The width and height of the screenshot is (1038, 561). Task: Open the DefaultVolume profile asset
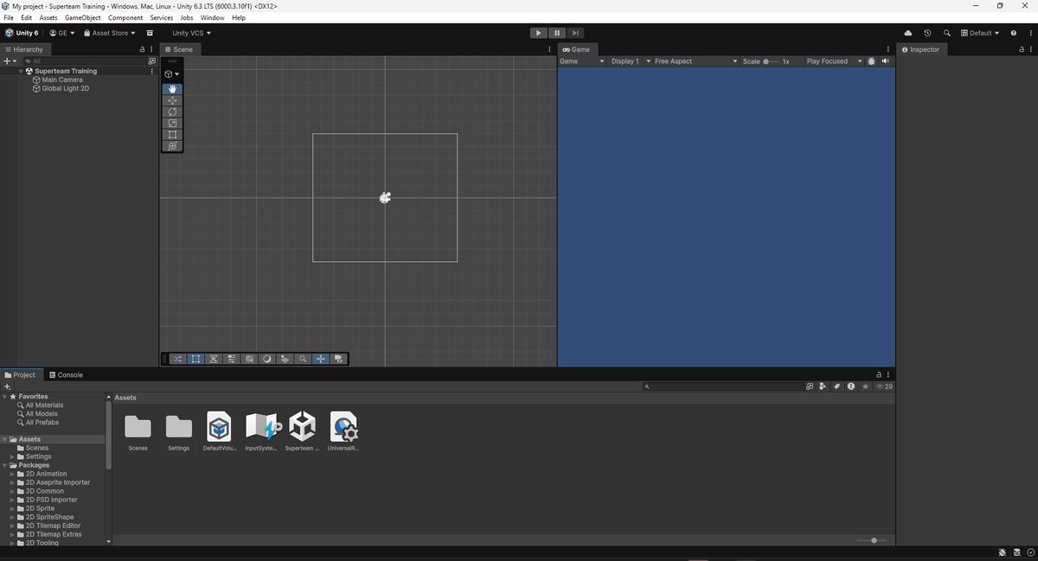[x=219, y=432]
